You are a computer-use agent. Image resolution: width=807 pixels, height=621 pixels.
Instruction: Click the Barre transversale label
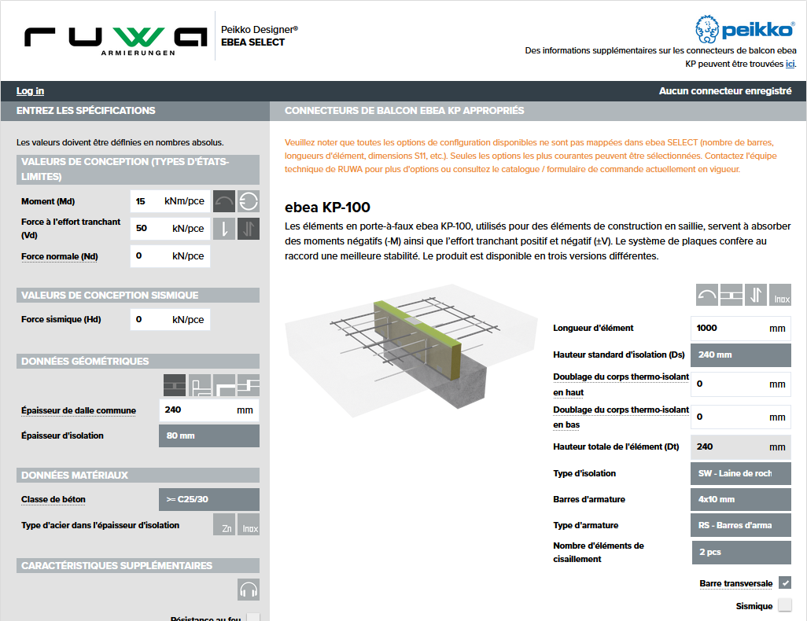pyautogui.click(x=736, y=583)
